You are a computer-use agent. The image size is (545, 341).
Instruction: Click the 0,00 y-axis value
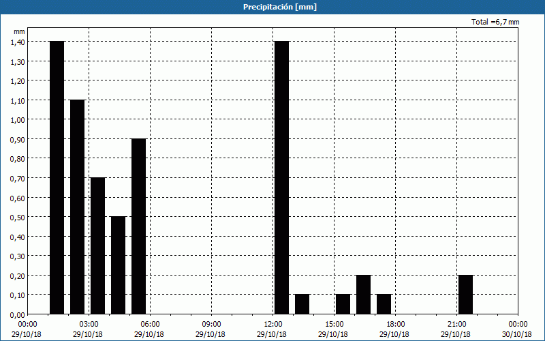[x=18, y=315]
